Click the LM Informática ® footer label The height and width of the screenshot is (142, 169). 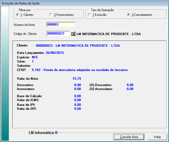pyautogui.click(x=43, y=132)
